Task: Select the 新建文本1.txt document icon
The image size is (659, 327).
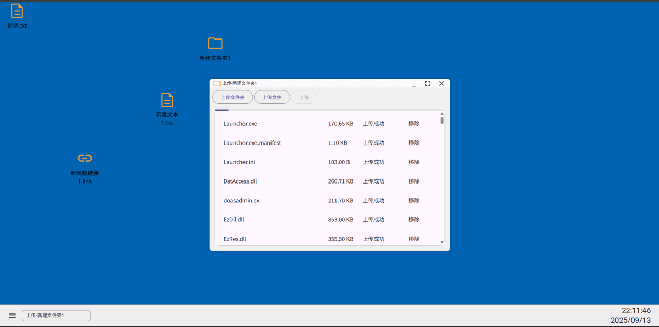Action: 167,100
